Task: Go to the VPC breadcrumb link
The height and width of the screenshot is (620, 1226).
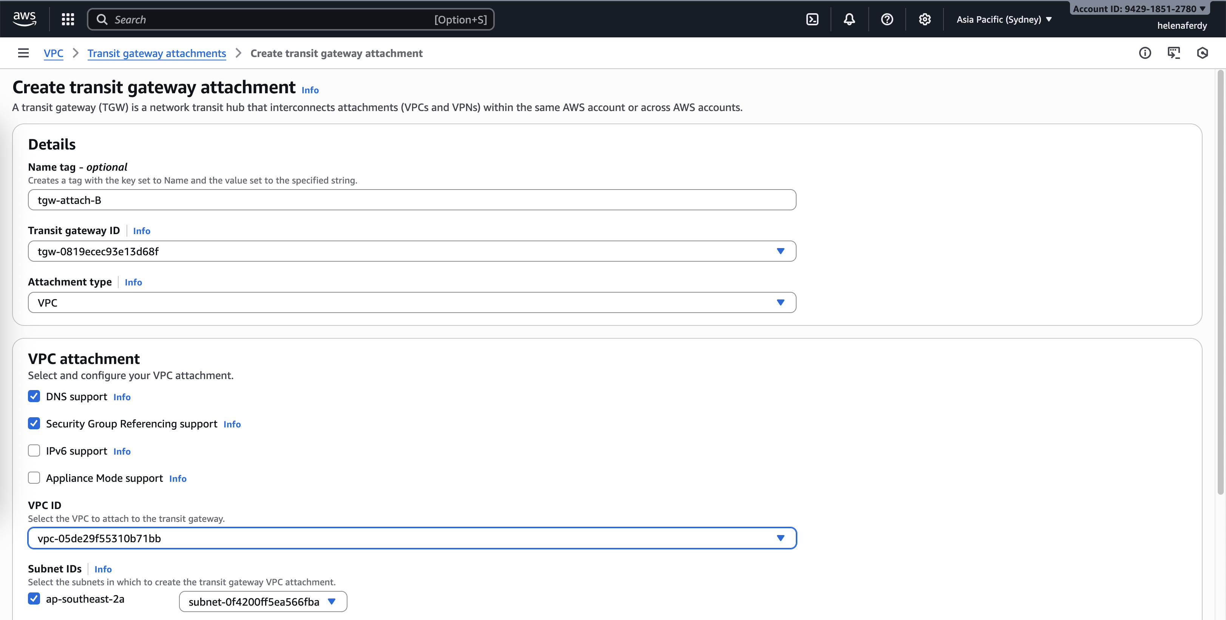Action: pyautogui.click(x=53, y=53)
